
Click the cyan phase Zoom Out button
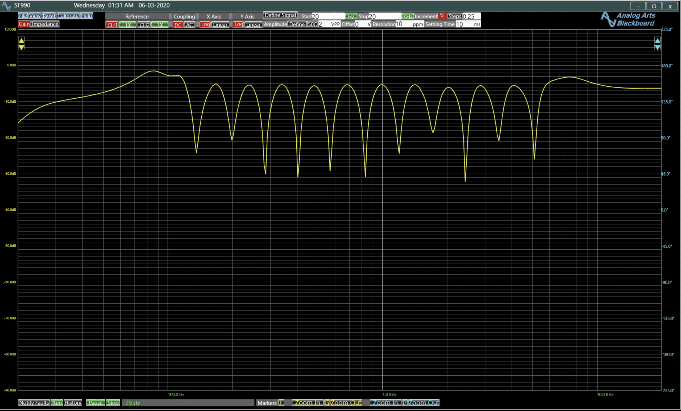(424, 403)
